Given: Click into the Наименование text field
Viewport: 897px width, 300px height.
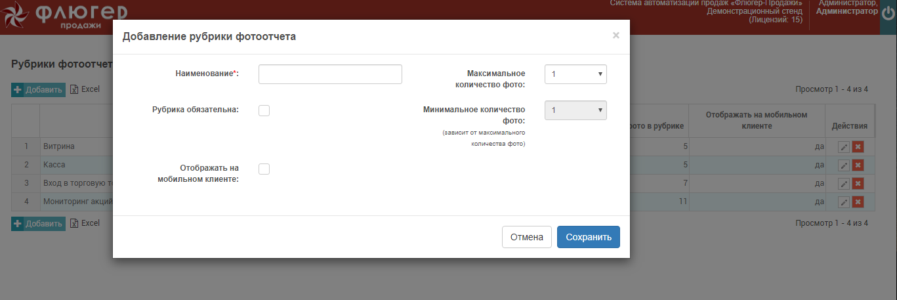Looking at the screenshot, I should (x=330, y=74).
